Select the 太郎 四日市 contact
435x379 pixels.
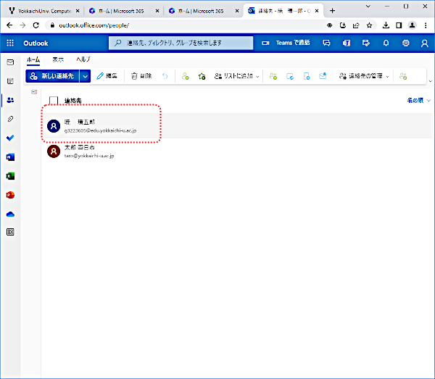(238, 151)
